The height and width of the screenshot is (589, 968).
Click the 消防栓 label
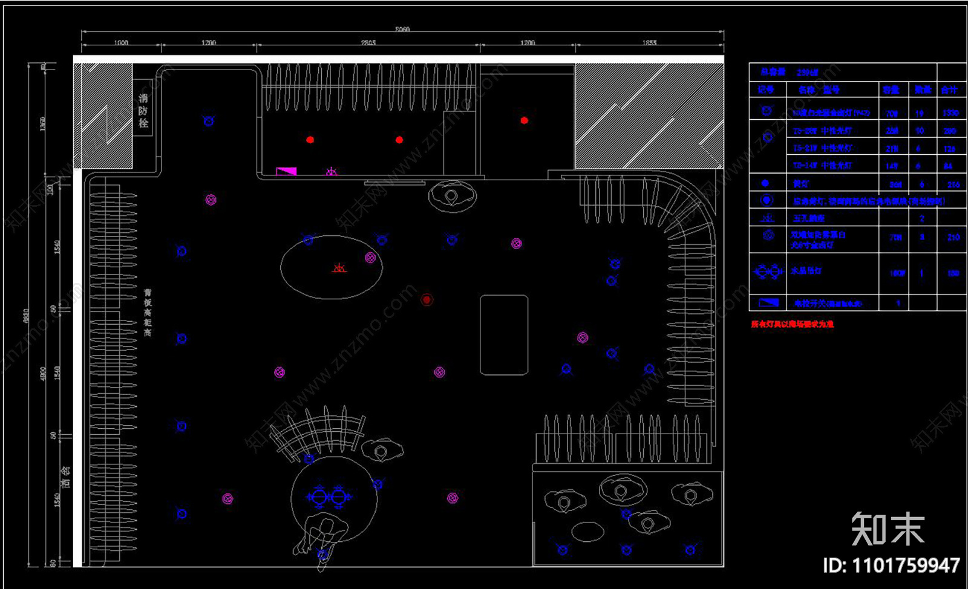pyautogui.click(x=143, y=109)
